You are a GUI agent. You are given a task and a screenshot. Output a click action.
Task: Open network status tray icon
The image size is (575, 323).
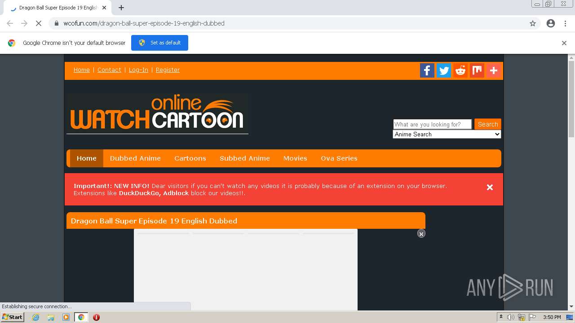pos(522,317)
